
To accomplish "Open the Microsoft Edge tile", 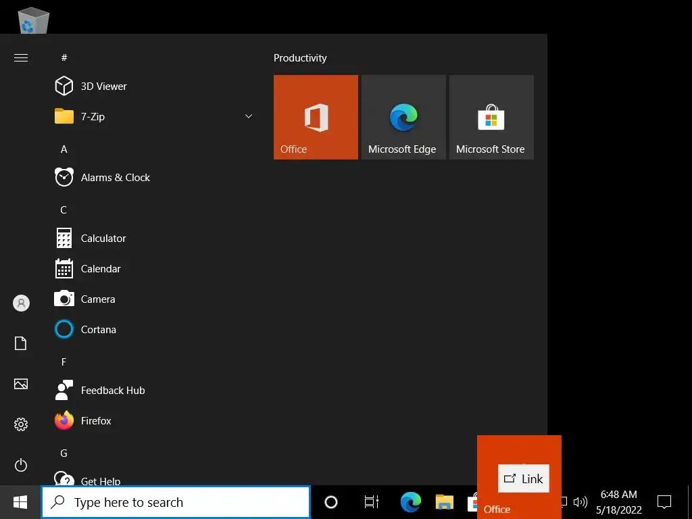I will tap(403, 117).
